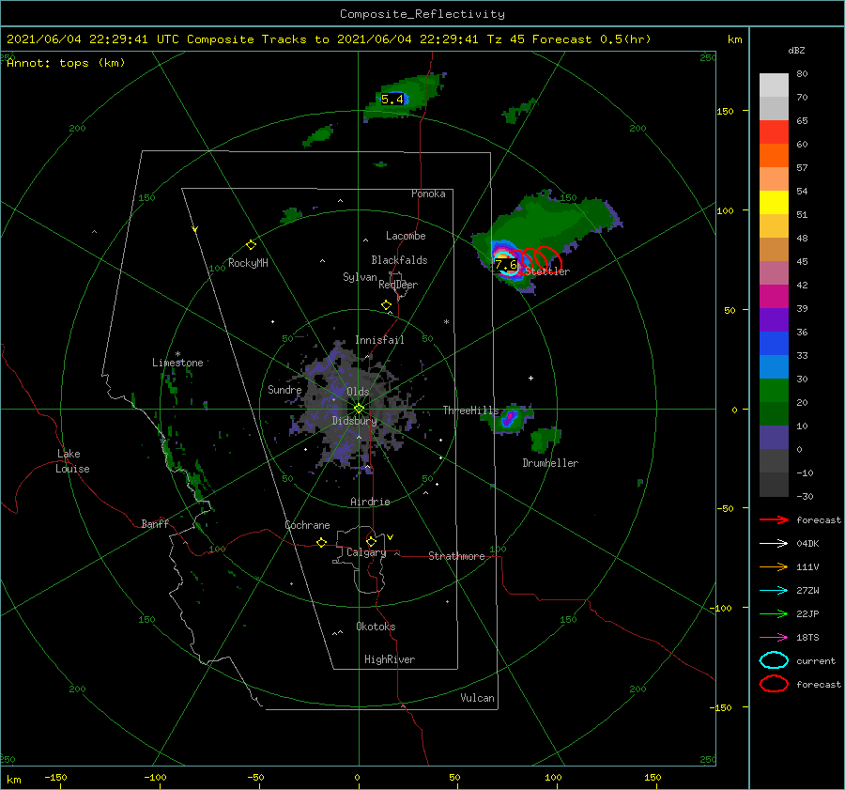The image size is (845, 790).
Task: Click the Airdrie city label
Action: [370, 502]
